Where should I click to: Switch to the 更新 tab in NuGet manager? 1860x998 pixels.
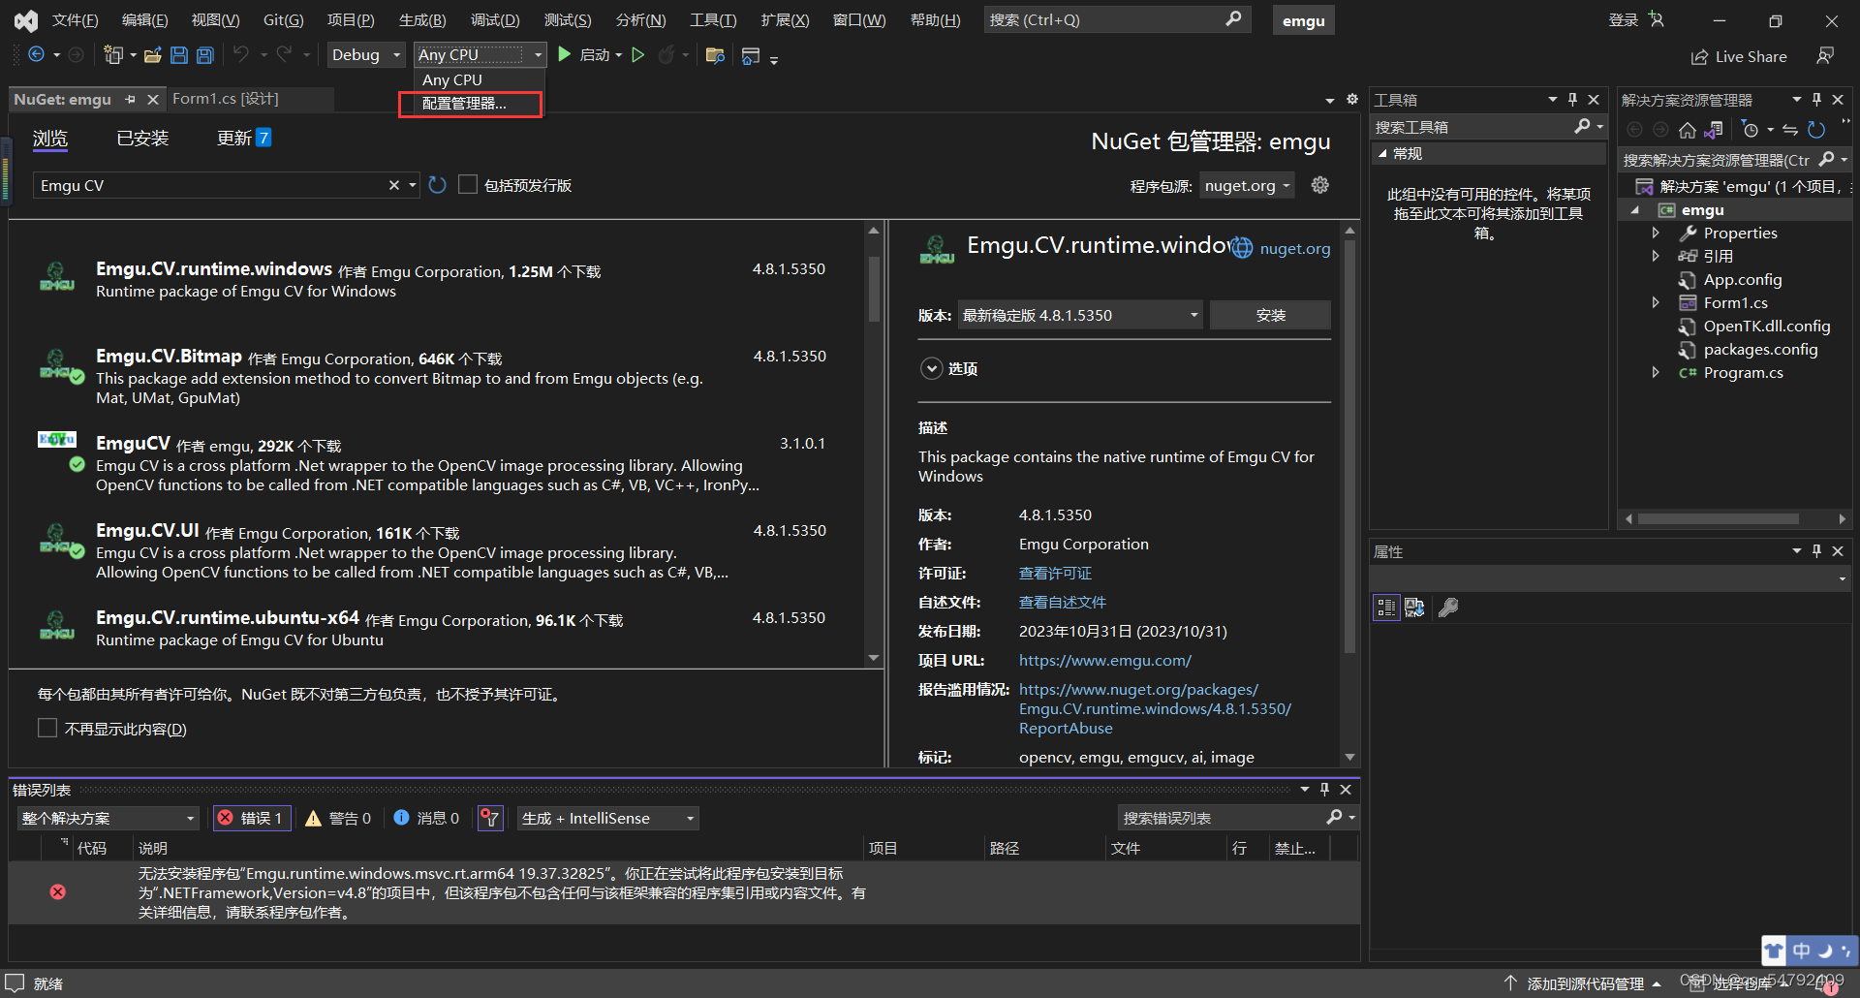[x=235, y=138]
